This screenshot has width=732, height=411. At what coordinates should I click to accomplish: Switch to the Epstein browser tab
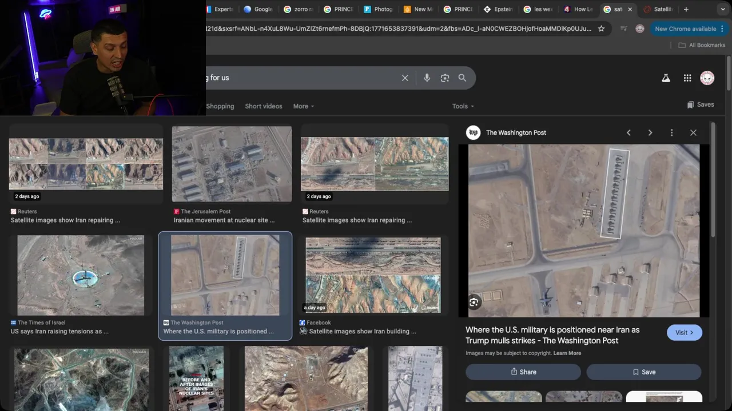click(499, 9)
